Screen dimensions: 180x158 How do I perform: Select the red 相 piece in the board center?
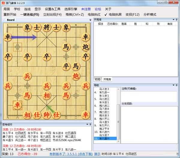(x=46, y=96)
